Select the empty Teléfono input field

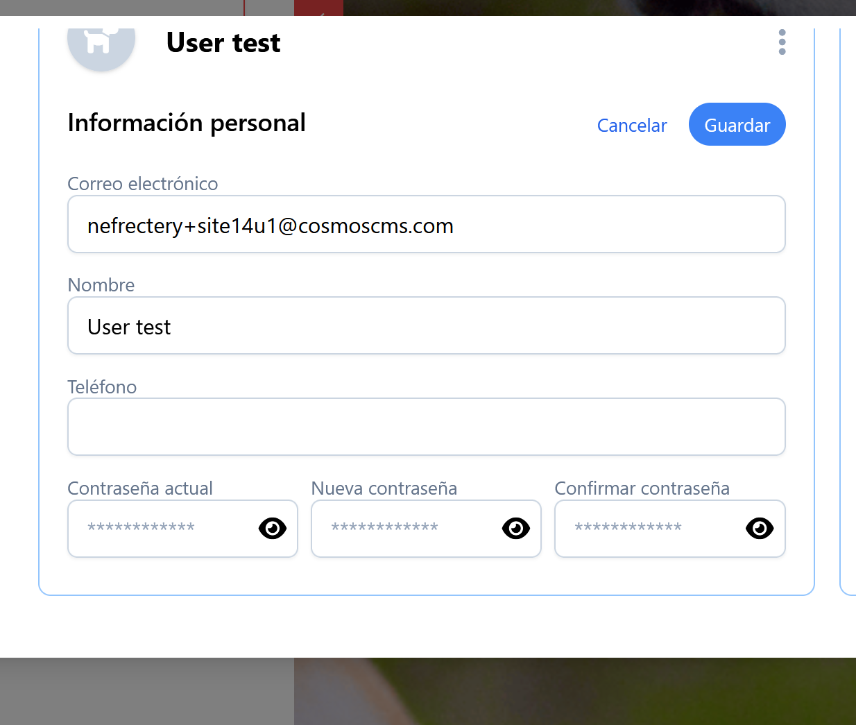(x=426, y=427)
